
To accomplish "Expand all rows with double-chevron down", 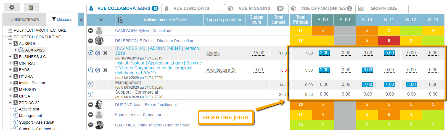I will point(101,20).
